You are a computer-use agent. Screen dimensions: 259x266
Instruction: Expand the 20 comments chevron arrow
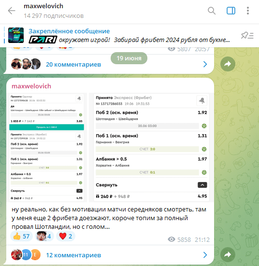205,64
